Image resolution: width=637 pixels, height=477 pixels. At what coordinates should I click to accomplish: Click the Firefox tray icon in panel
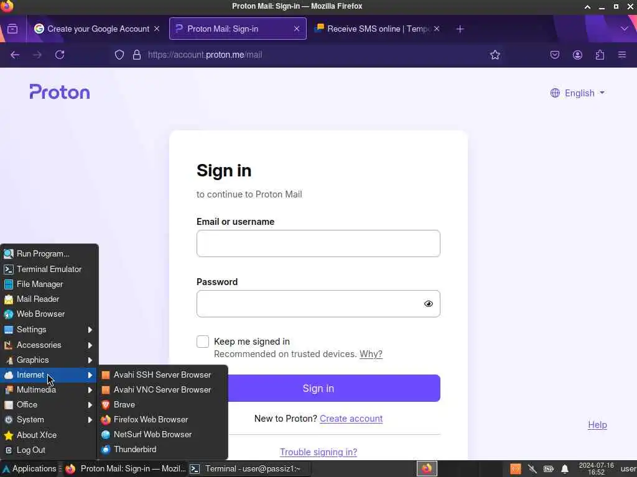coord(427,468)
